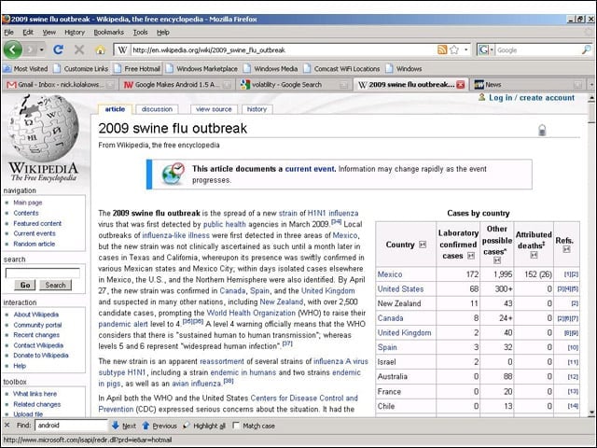Click the Wikipedia W site icon in address bar
This screenshot has height=448, width=597.
click(122, 49)
